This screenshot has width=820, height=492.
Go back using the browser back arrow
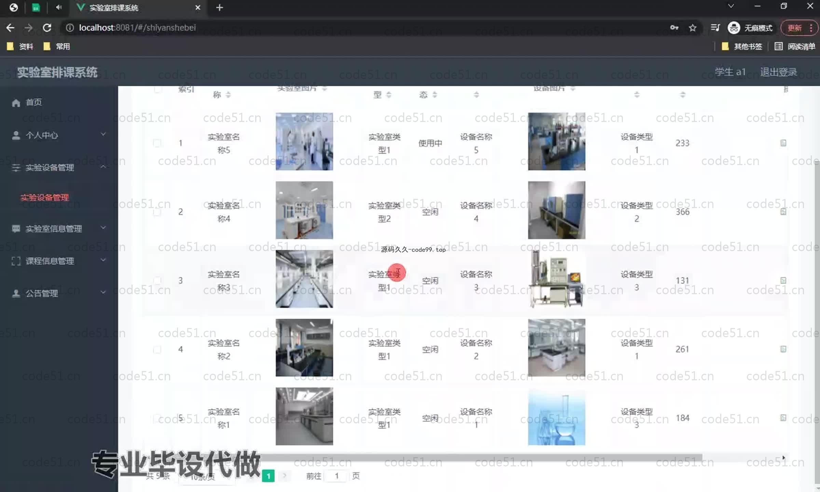(10, 28)
